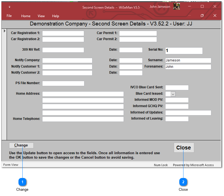Click the restore window icon in menu row
The width and height of the screenshot is (224, 196).
coord(202,16)
